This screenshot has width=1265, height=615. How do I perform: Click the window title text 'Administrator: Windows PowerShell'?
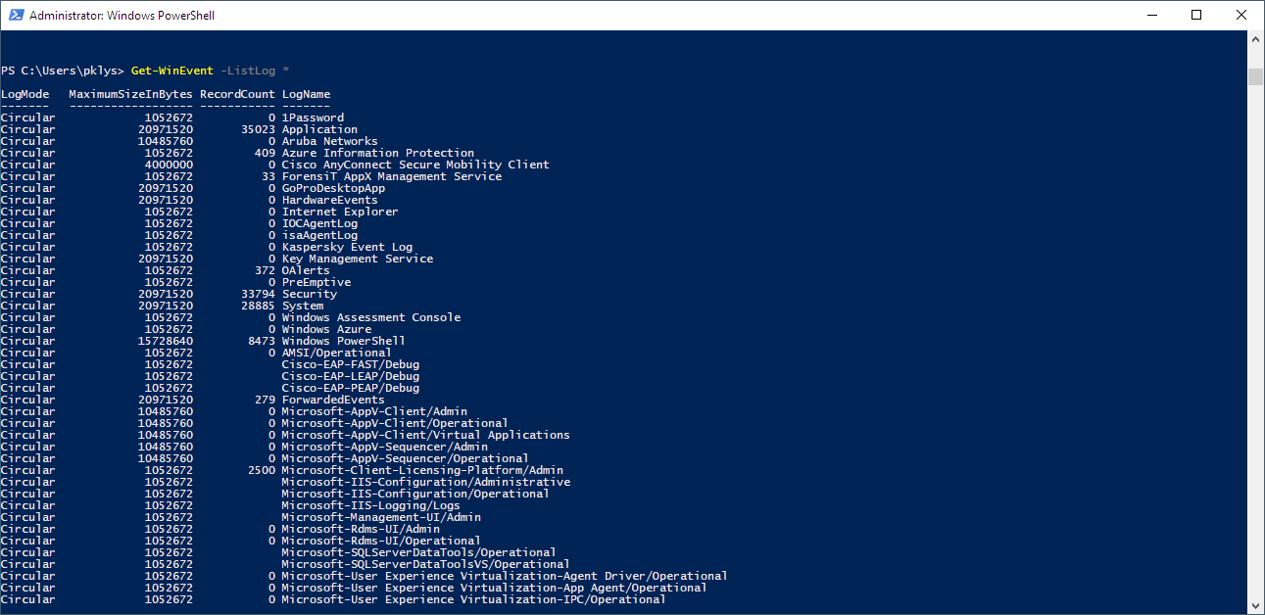[x=122, y=16]
